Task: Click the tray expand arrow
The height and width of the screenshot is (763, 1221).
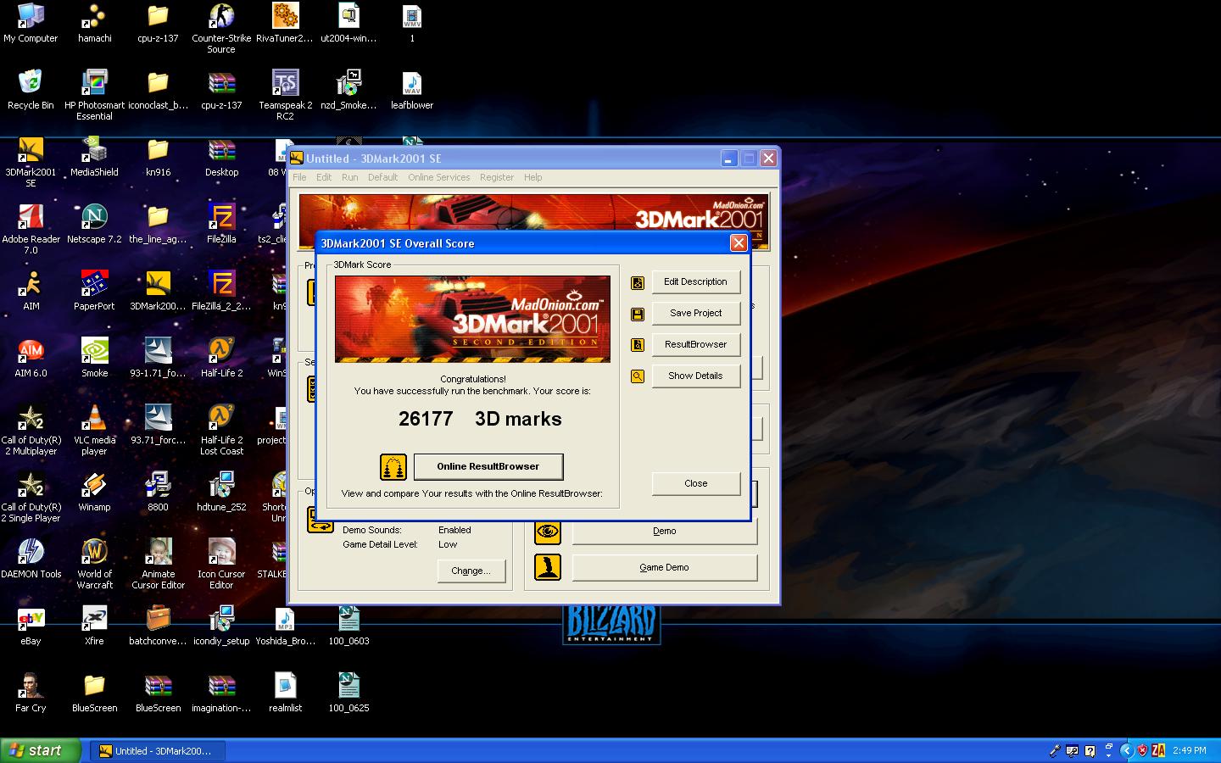Action: pos(1126,750)
